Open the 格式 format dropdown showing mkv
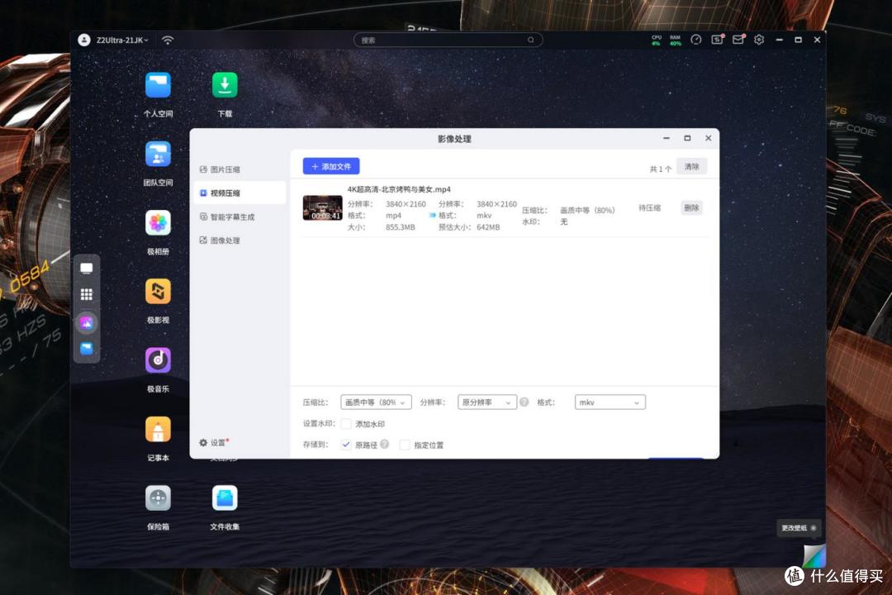The image size is (892, 595). click(x=610, y=402)
